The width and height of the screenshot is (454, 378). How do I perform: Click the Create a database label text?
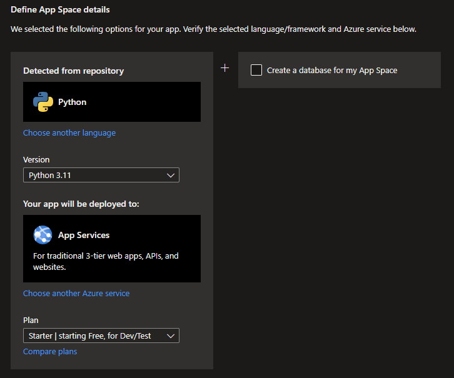[x=332, y=70]
